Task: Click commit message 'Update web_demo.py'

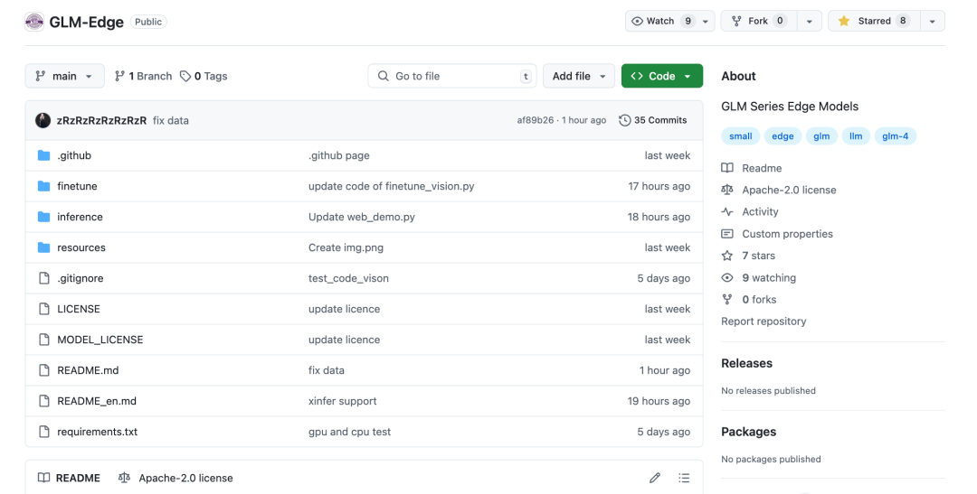Action: (361, 217)
